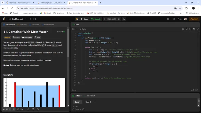Reset code to default icon

click(194, 29)
